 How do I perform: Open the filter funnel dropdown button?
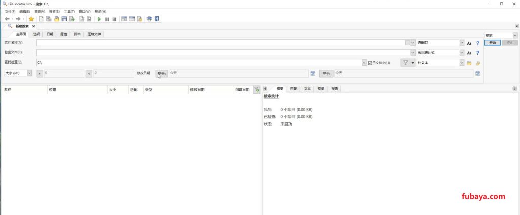click(408, 63)
